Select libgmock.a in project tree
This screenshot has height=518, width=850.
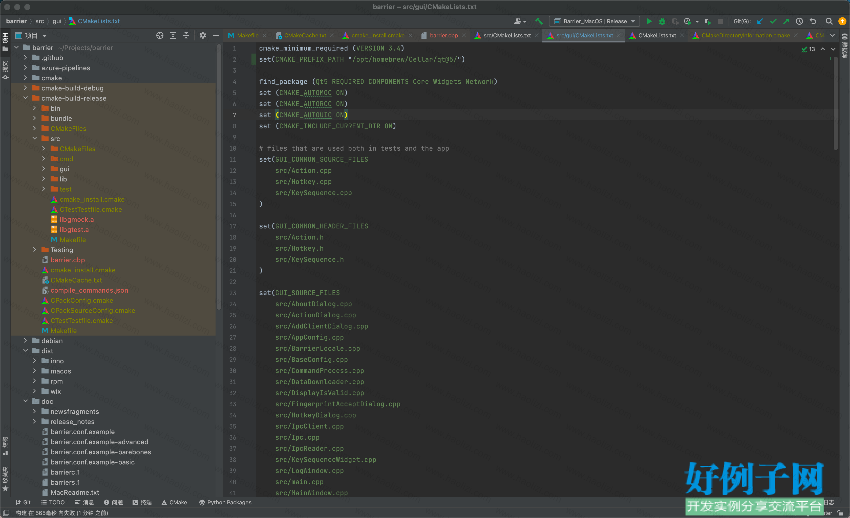coord(76,219)
